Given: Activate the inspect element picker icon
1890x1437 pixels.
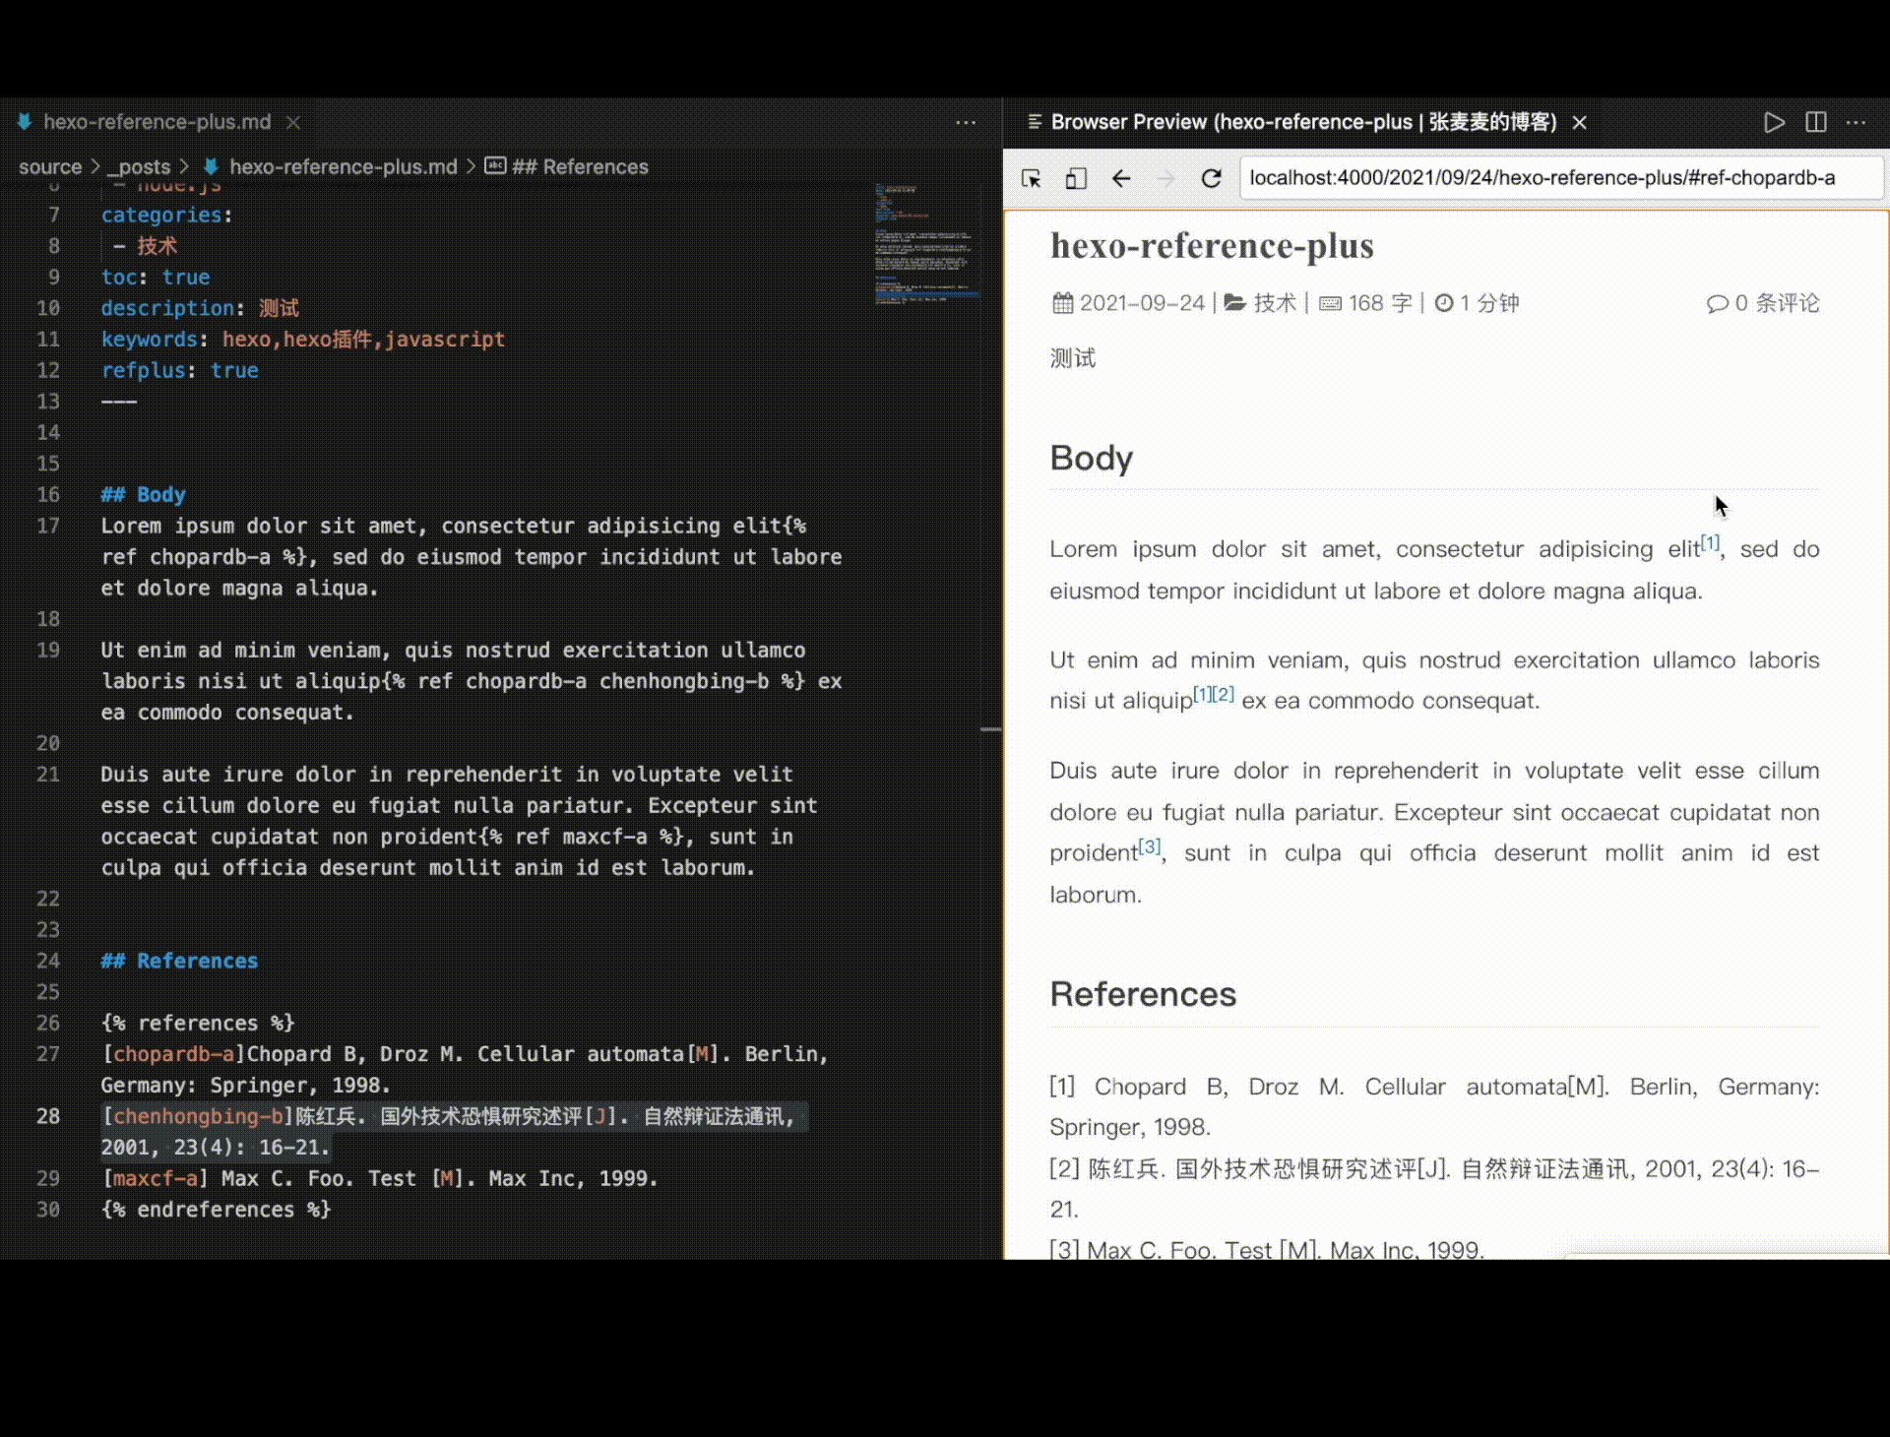Looking at the screenshot, I should 1031,178.
